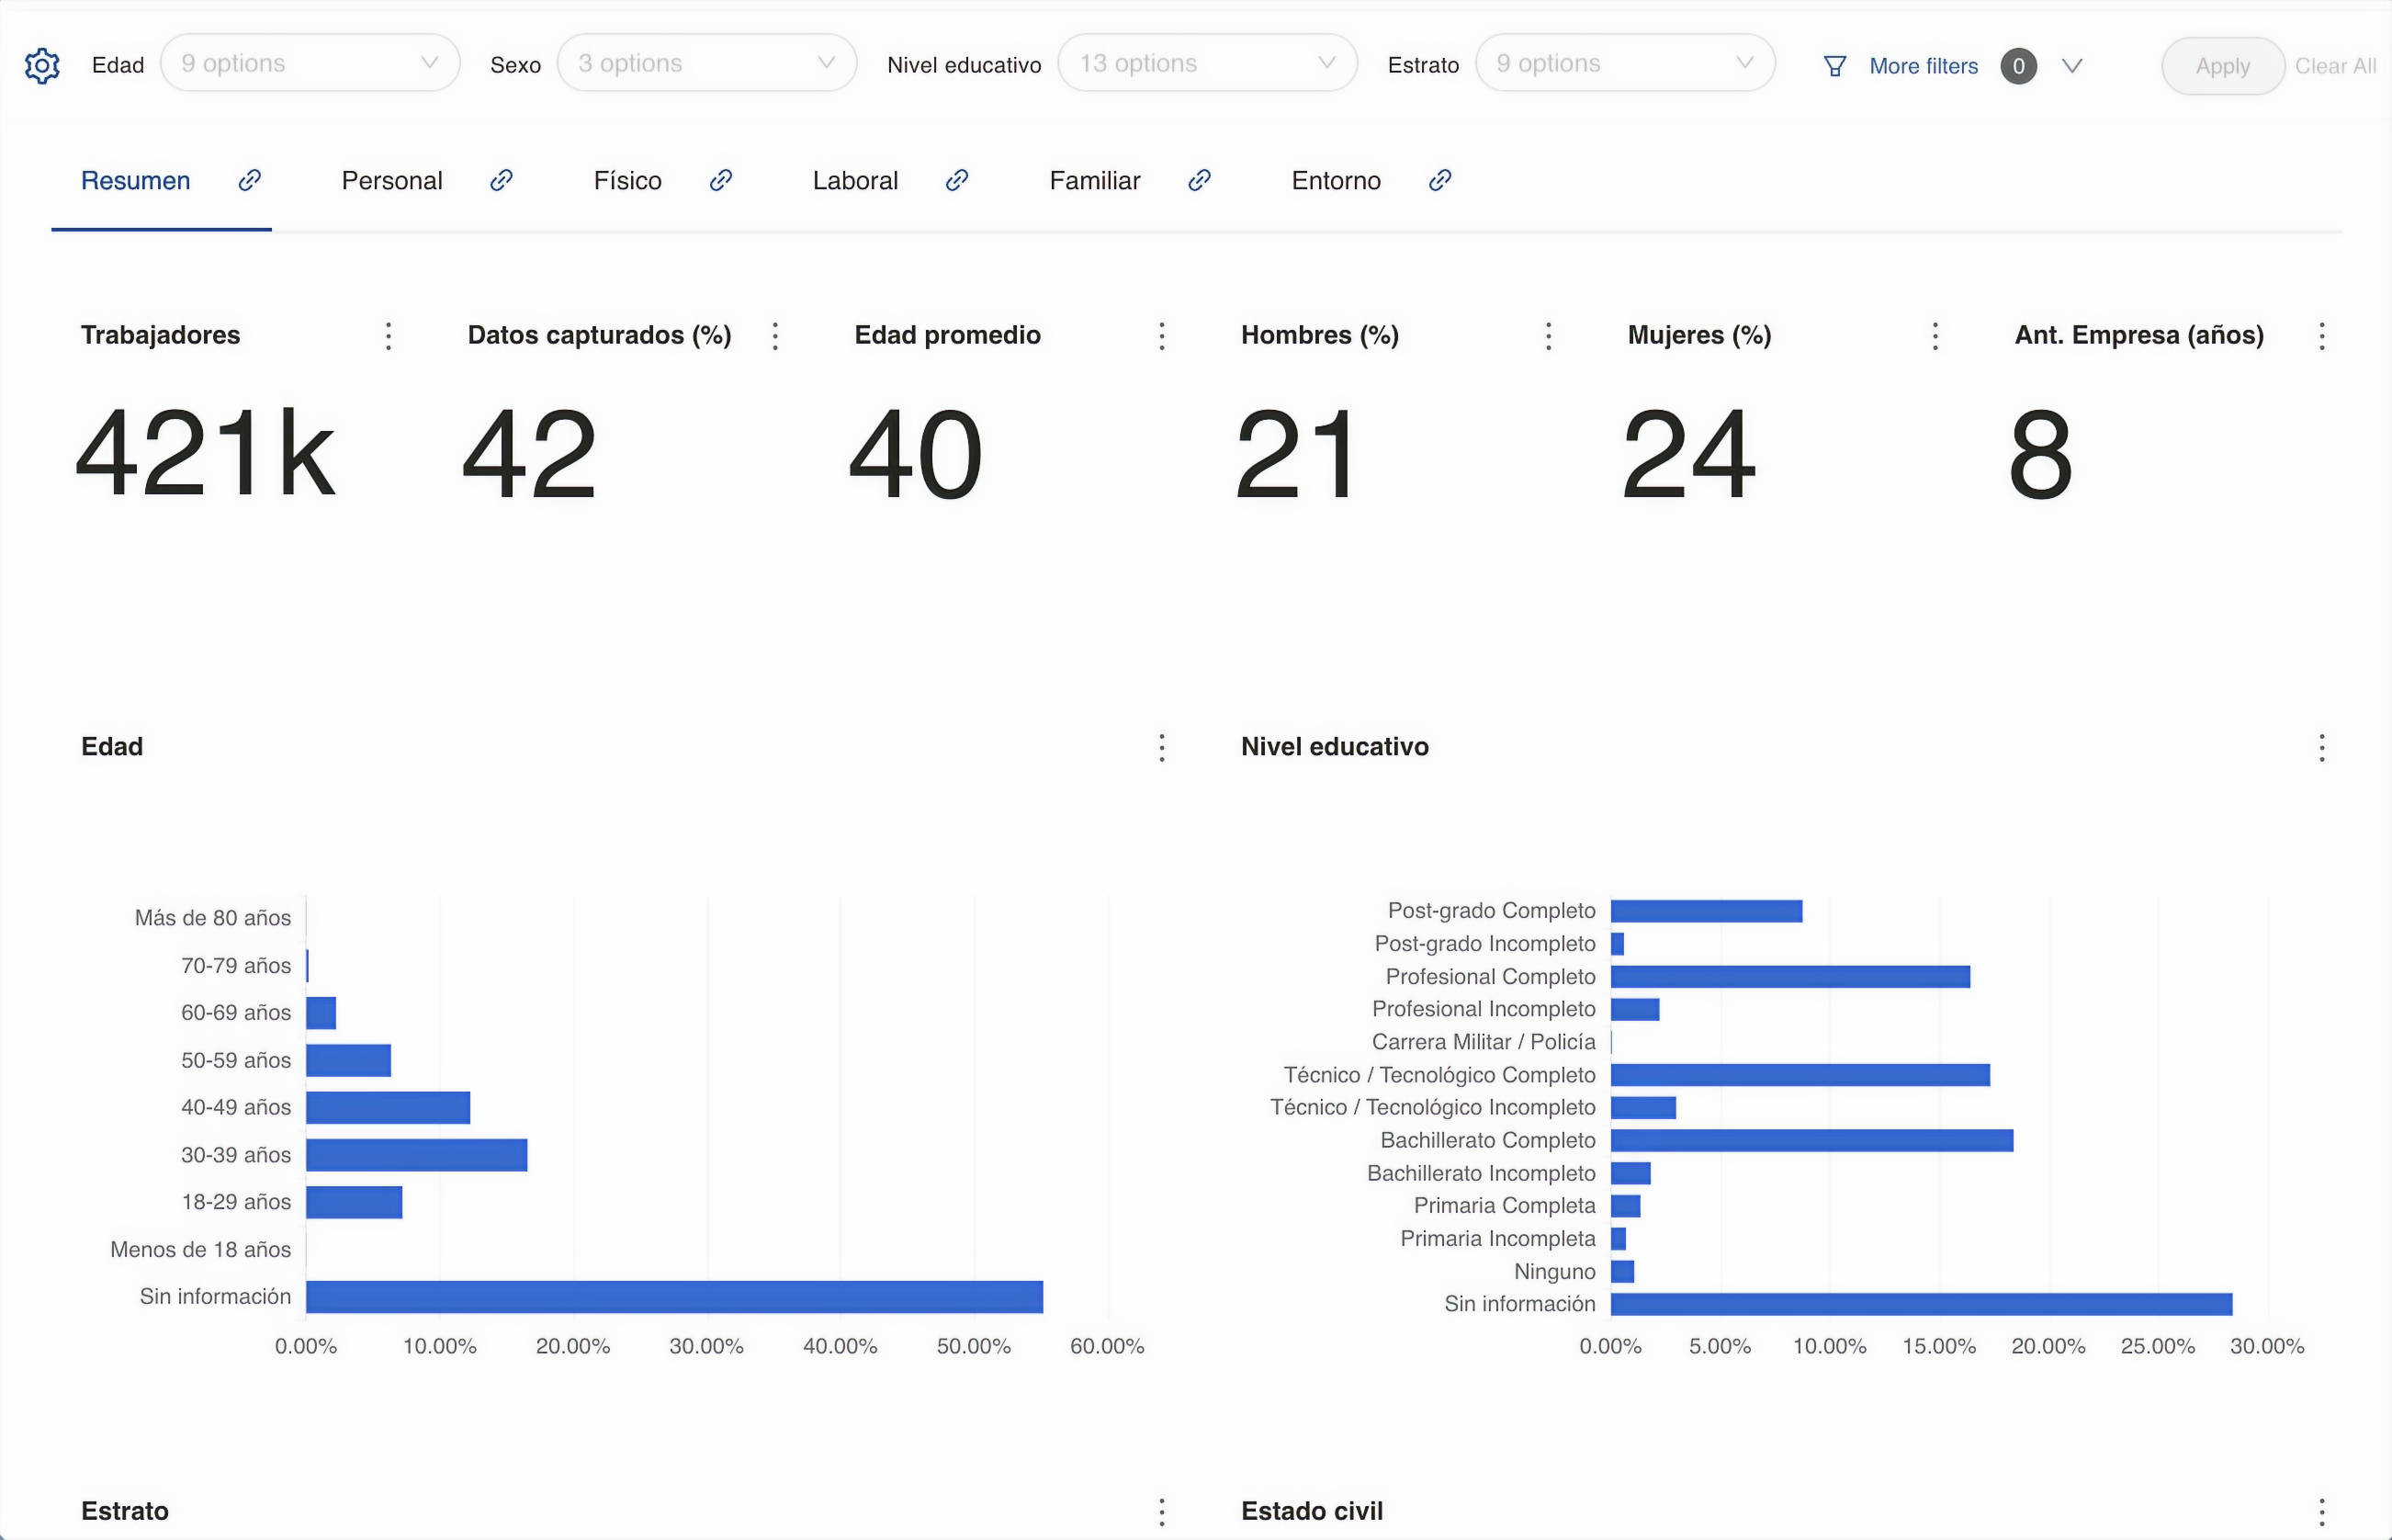Click the Post-grado Completo bar
2392x1540 pixels.
pyautogui.click(x=1707, y=911)
